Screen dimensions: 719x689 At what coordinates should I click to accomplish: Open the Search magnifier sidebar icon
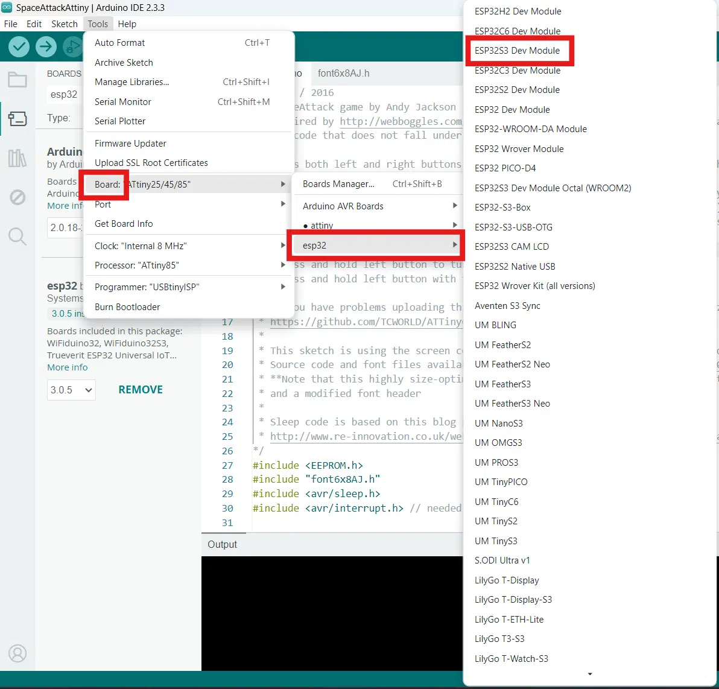click(17, 237)
